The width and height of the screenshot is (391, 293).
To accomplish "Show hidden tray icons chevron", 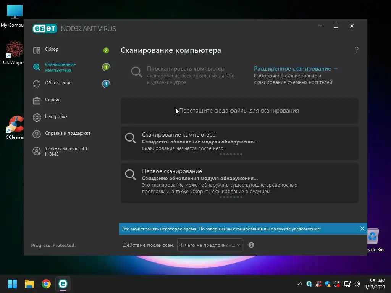I will [300, 284].
